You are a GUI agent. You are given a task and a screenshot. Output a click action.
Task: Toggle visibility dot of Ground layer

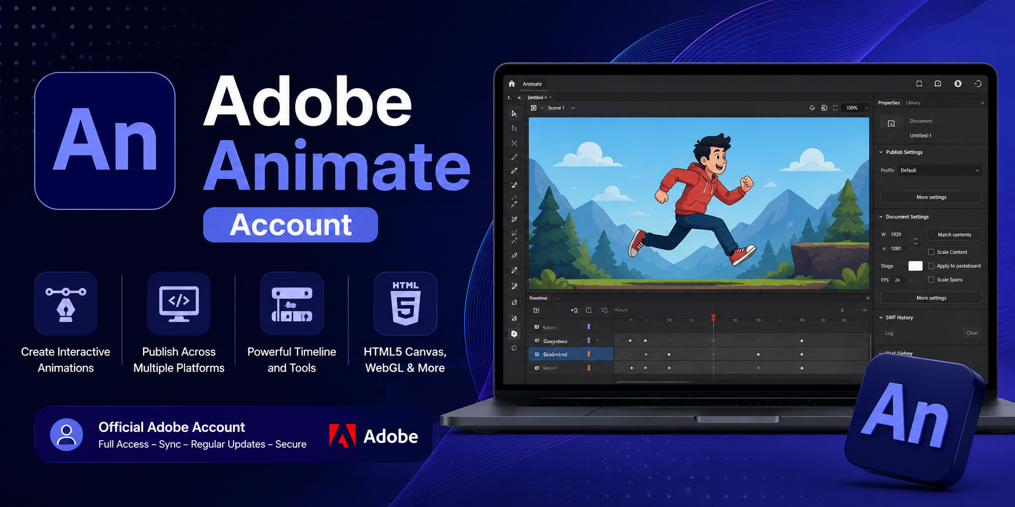597,368
